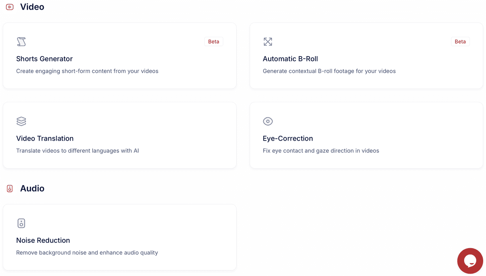This screenshot has height=276, width=486.
Task: Click the red Audio section microphone icon
Action: tap(9, 188)
